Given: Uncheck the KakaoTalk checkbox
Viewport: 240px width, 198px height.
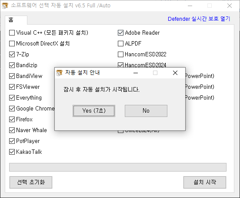Looking at the screenshot, I should [12, 152].
